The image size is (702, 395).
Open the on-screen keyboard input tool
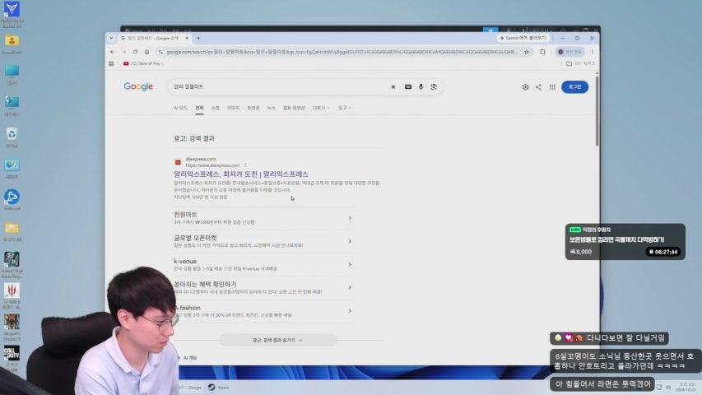pyautogui.click(x=408, y=87)
